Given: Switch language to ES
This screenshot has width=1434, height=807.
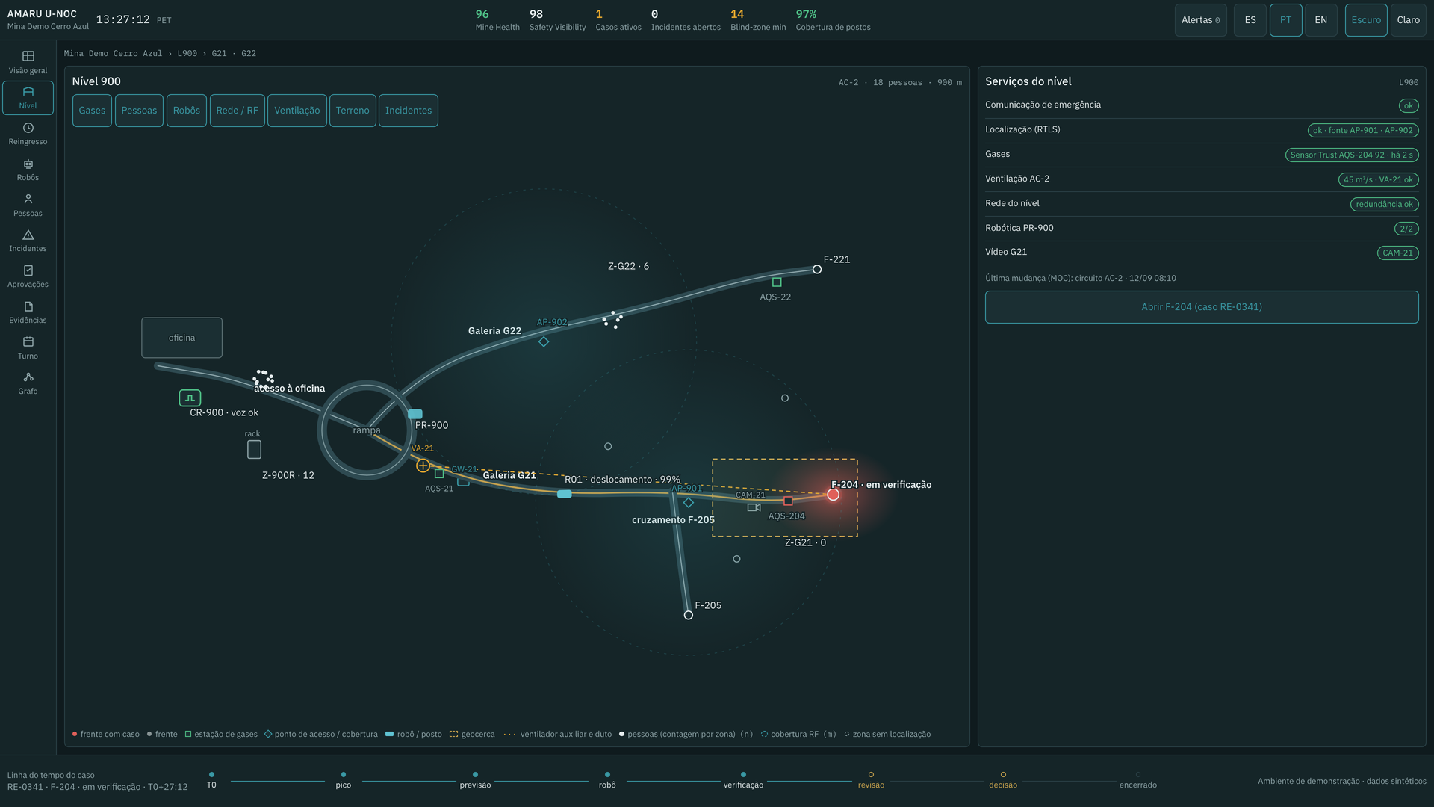Looking at the screenshot, I should [1250, 20].
